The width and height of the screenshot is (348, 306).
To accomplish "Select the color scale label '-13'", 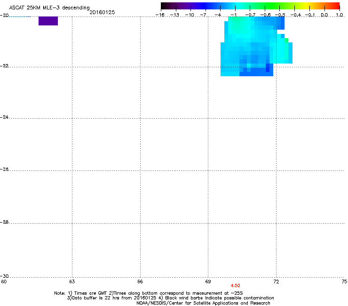I will pyautogui.click(x=174, y=15).
